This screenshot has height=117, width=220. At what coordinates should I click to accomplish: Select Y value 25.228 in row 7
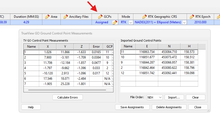pyautogui.click(x=65, y=84)
